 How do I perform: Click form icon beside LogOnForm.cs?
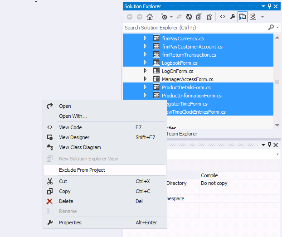tap(156, 71)
